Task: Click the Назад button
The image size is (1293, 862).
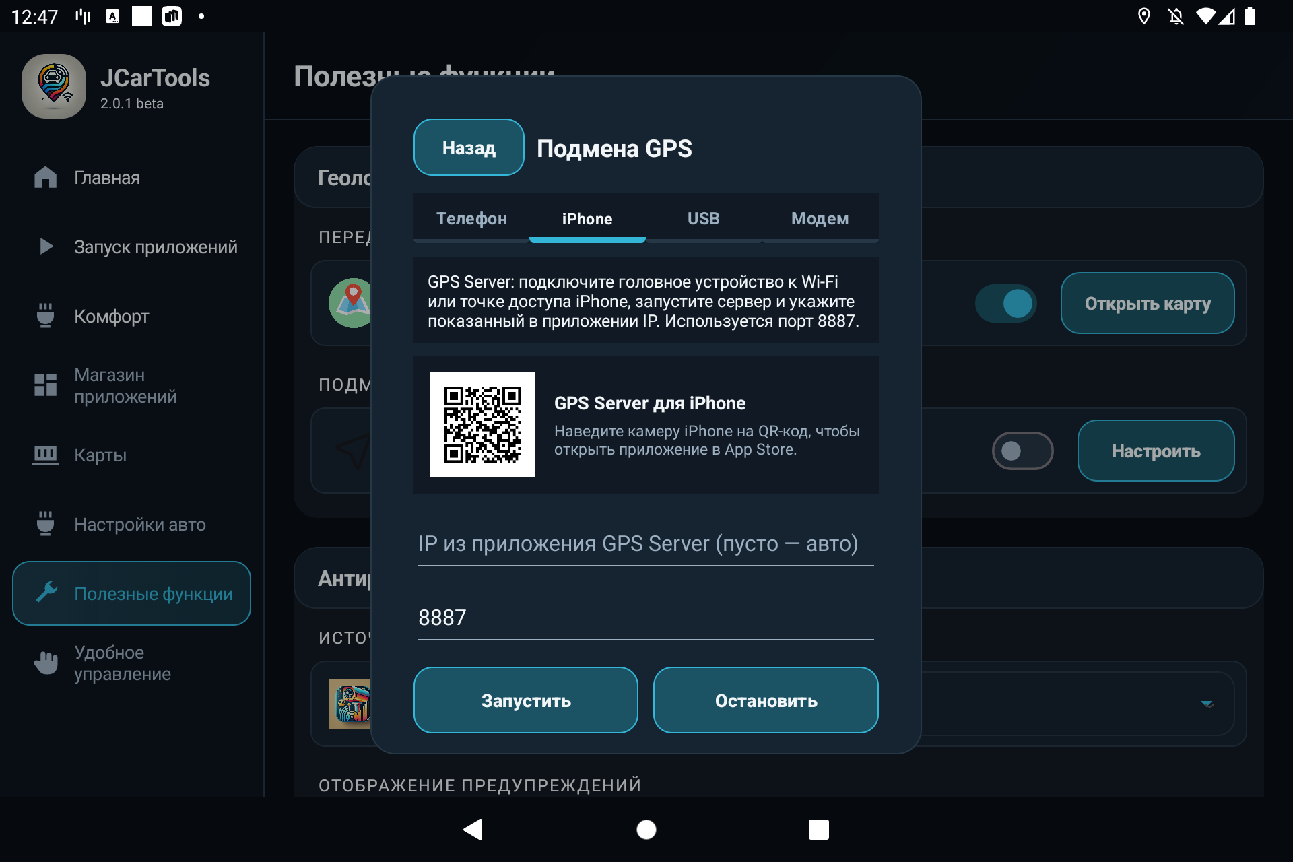Action: pos(469,147)
